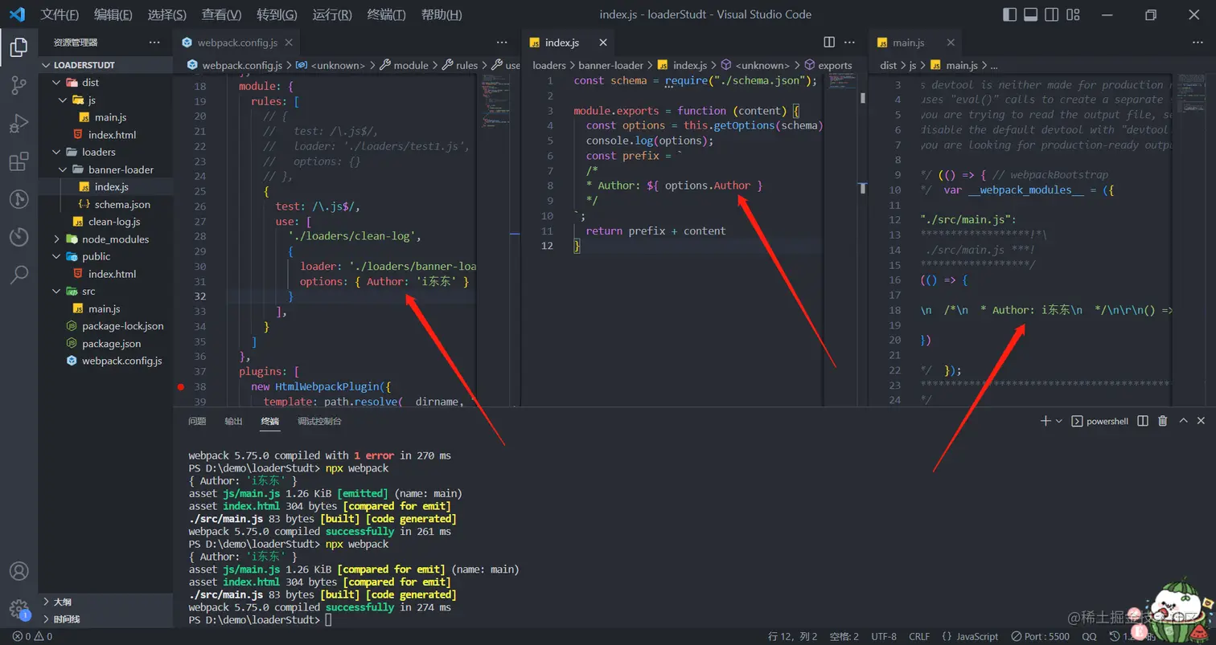Open more actions for webpack.config.js editor group
Image resolution: width=1216 pixels, height=645 pixels.
502,43
